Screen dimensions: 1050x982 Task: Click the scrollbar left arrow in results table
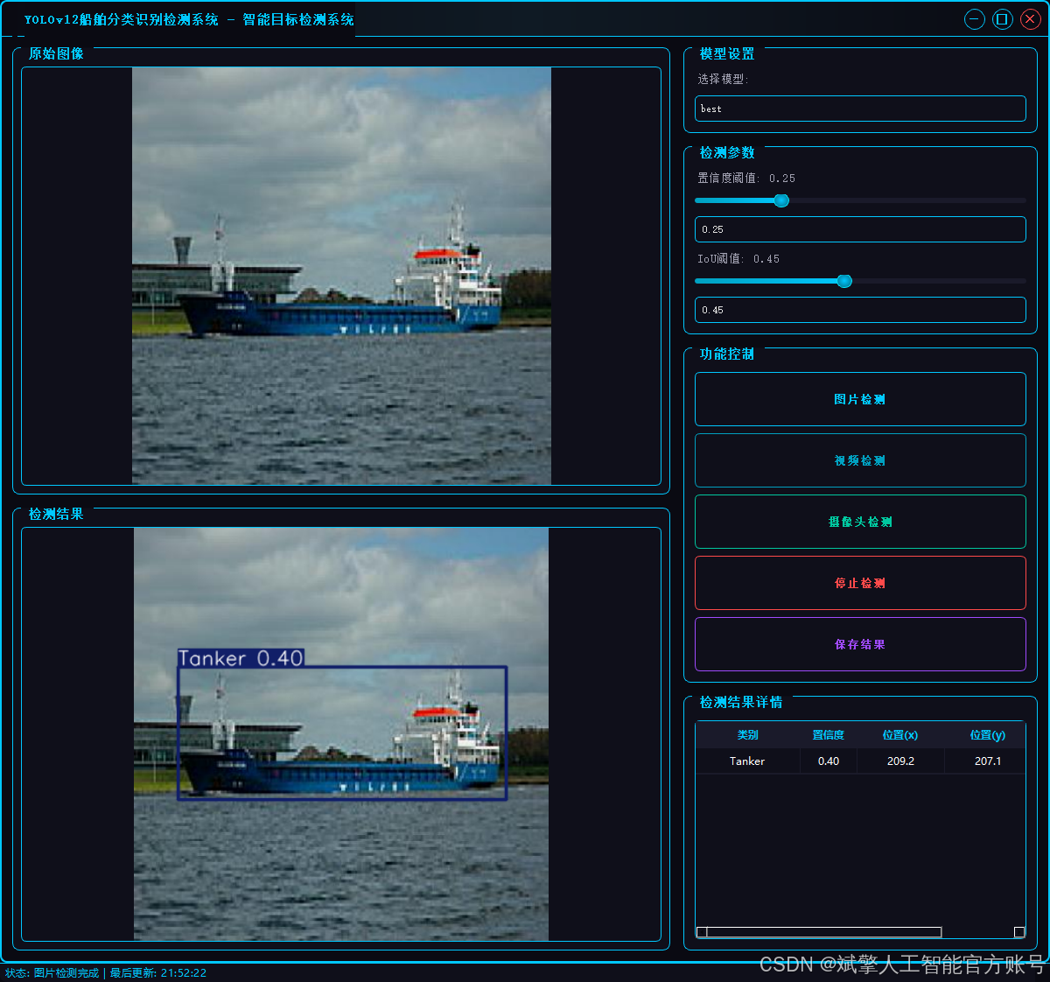pyautogui.click(x=702, y=932)
